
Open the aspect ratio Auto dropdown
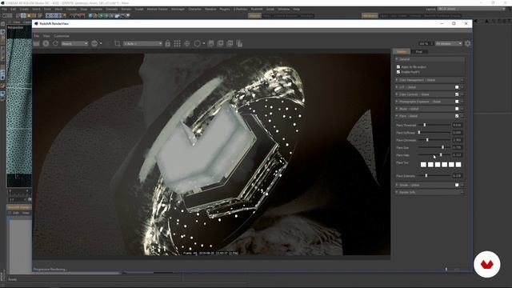pyautogui.click(x=142, y=43)
